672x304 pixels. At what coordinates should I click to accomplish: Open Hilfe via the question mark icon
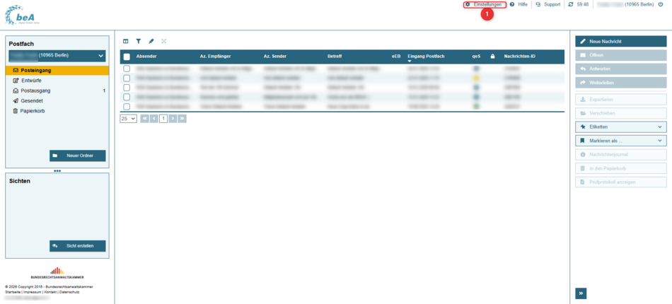click(x=512, y=4)
